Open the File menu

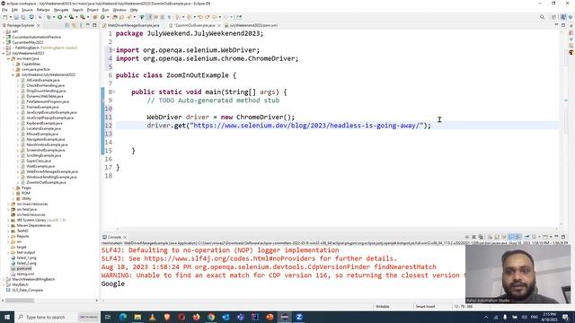click(4, 10)
